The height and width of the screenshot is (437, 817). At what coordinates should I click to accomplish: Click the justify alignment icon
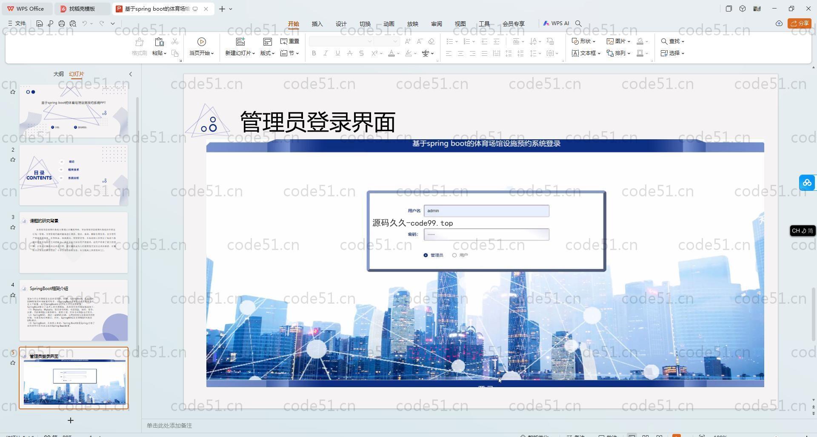click(484, 53)
